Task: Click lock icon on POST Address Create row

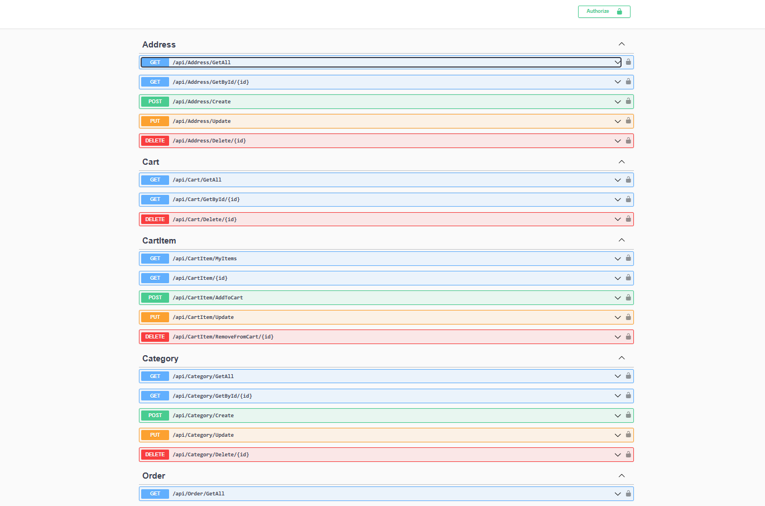Action: click(x=628, y=101)
